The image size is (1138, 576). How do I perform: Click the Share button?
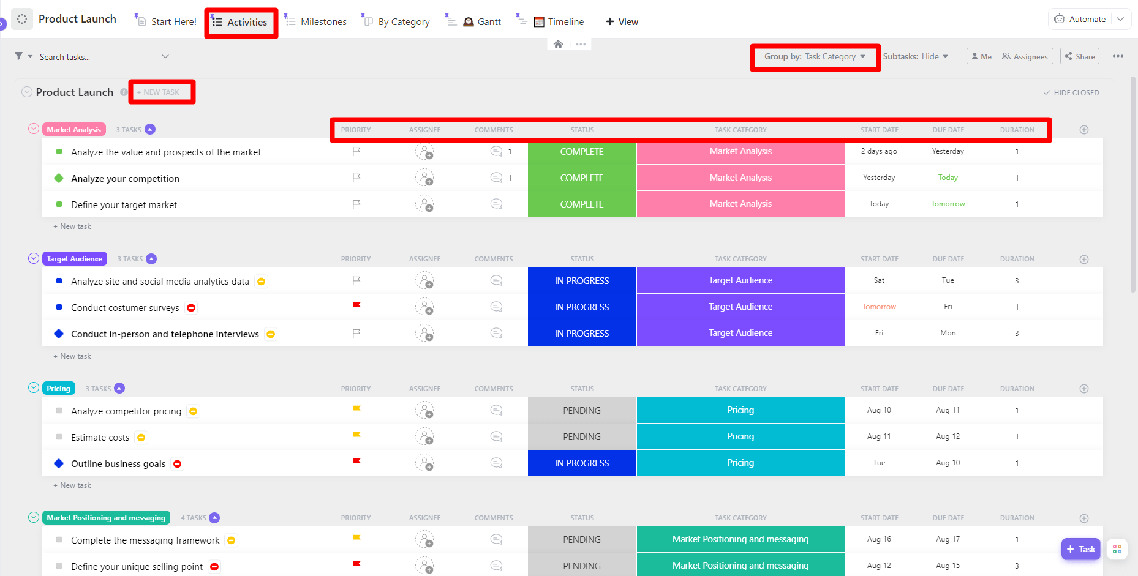click(1079, 56)
